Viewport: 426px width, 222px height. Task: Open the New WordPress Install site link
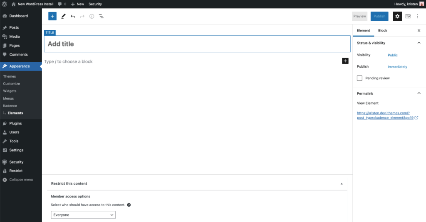click(x=32, y=4)
